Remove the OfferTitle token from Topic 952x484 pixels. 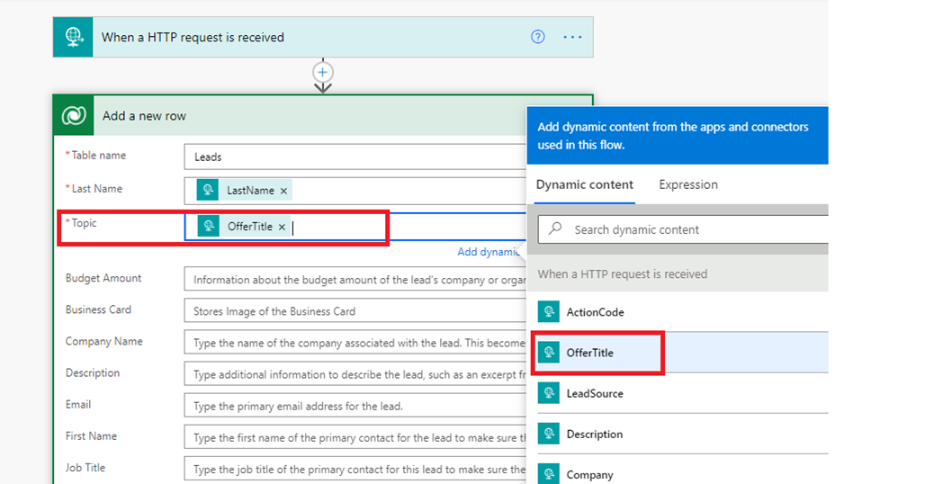tap(282, 227)
